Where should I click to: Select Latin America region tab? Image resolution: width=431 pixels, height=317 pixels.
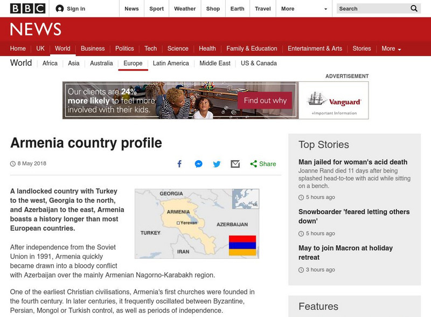171,63
